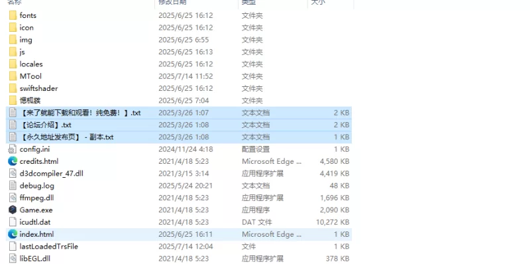
Task: Select the 'locales' folder name
Action: 31,64
